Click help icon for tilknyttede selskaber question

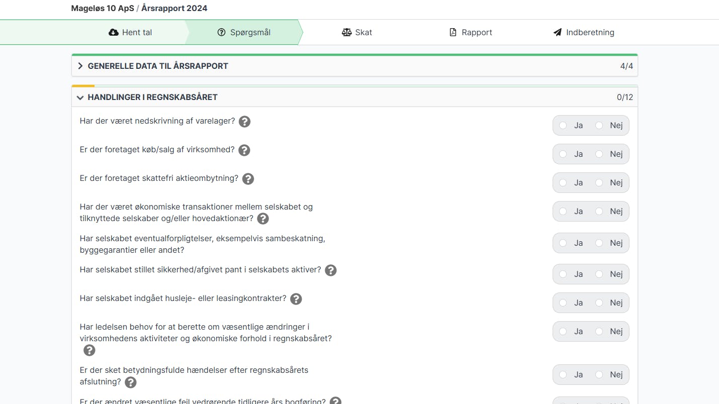click(262, 219)
